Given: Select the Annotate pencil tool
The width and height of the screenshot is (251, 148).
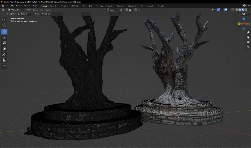Looking at the screenshot, I should click(4, 55).
